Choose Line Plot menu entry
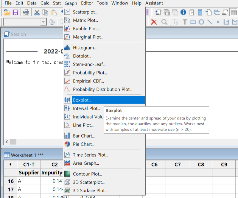The image size is (238, 198). (x=84, y=125)
